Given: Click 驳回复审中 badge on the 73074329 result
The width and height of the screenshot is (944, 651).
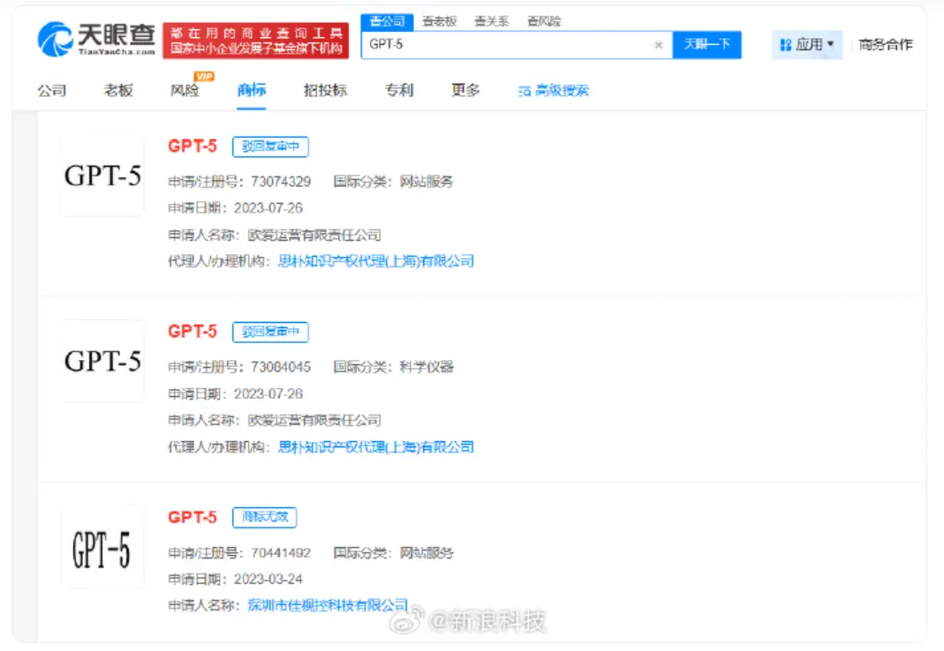Looking at the screenshot, I should coord(270,146).
